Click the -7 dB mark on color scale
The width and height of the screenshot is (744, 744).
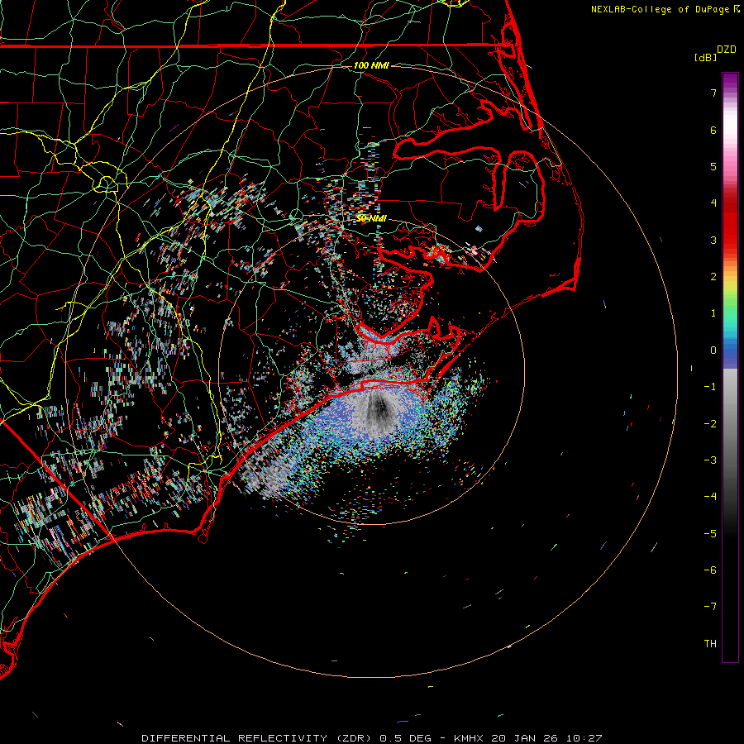[710, 607]
